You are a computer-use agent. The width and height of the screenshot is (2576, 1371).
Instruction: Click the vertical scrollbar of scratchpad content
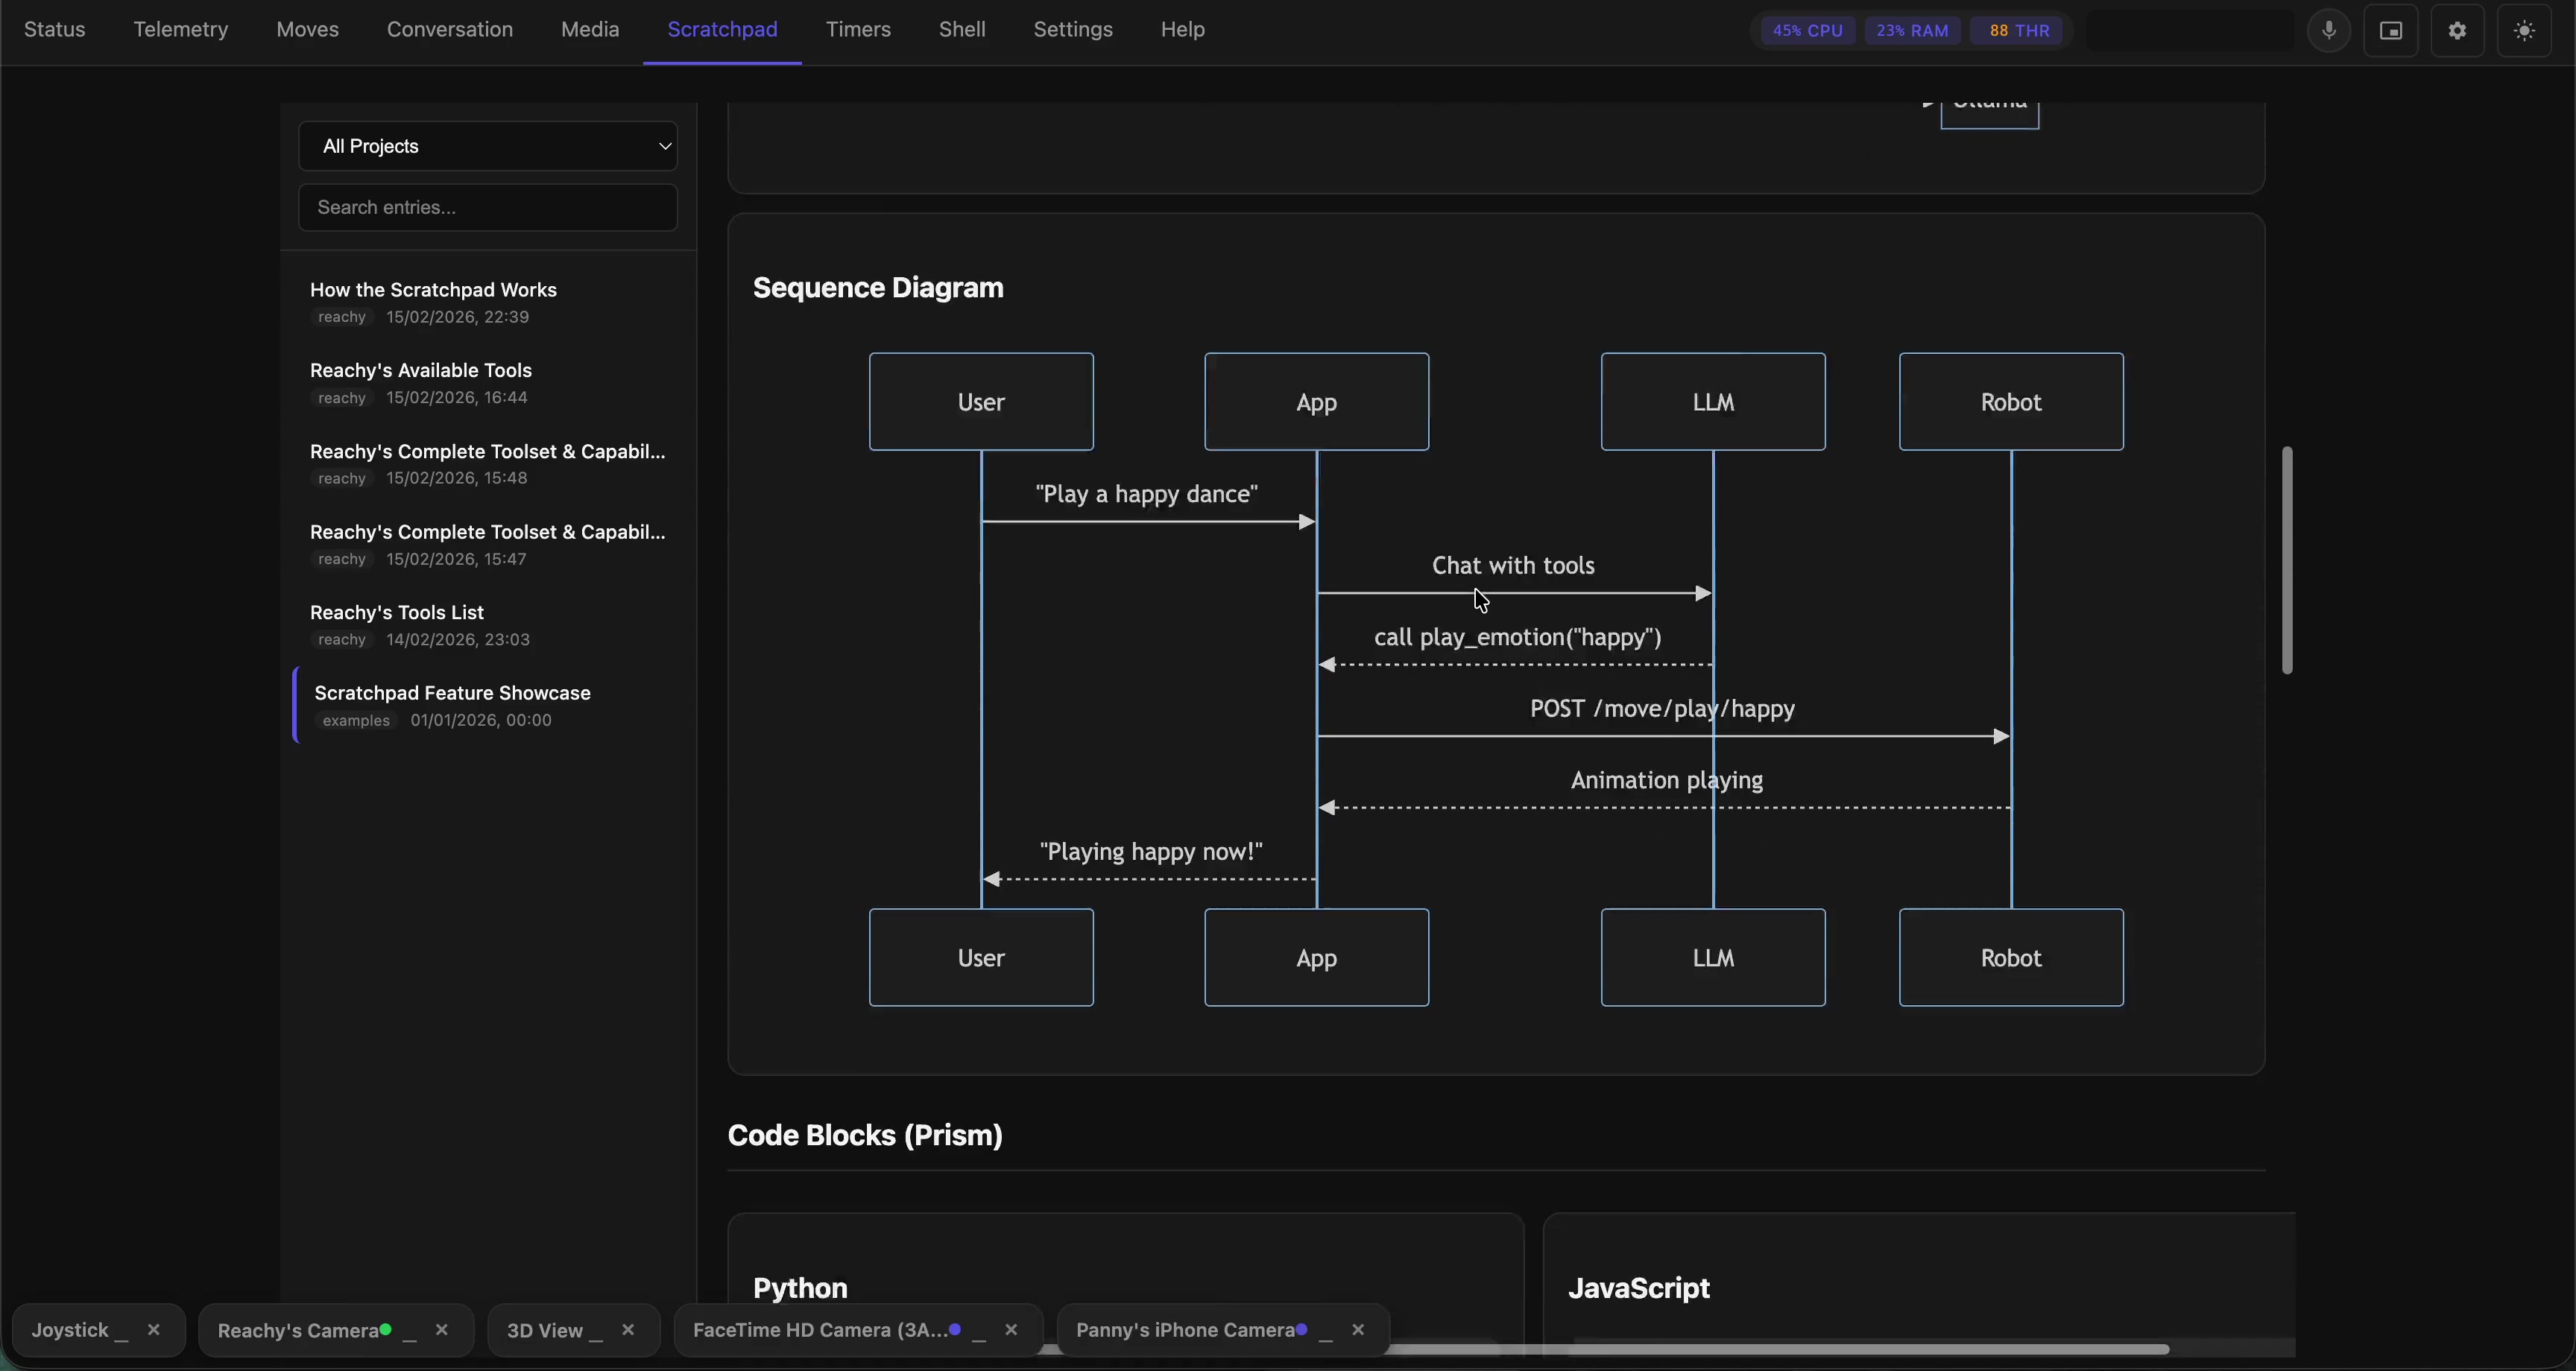click(2286, 560)
